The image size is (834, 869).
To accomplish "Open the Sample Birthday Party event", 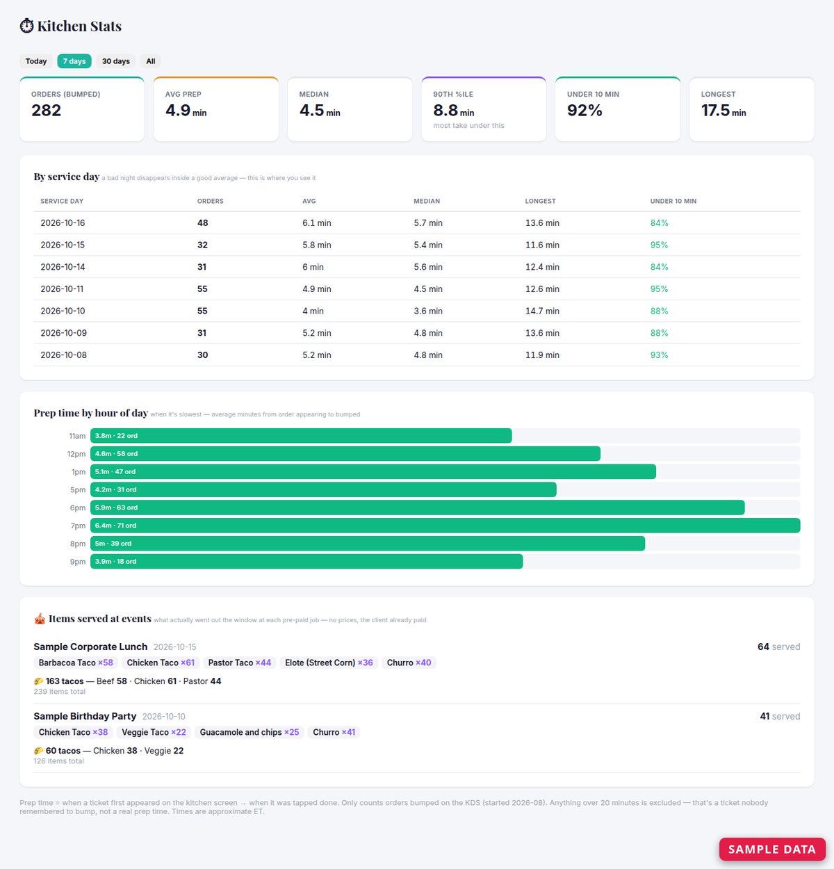I will click(85, 716).
